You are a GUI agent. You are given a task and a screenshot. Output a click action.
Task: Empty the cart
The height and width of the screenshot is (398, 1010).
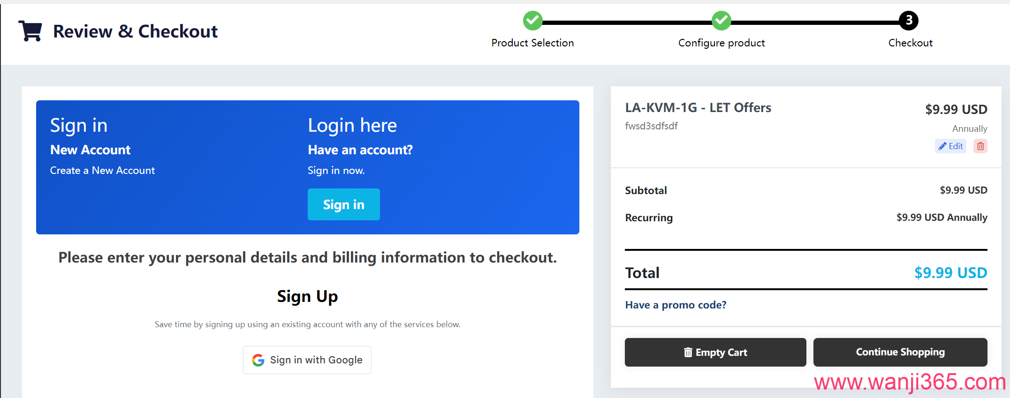point(715,352)
